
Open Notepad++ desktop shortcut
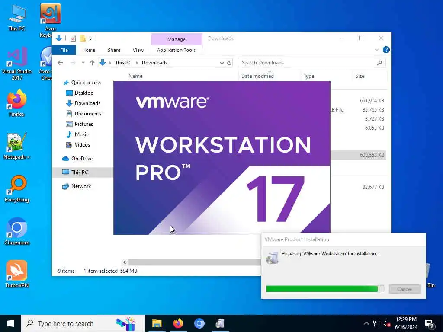pyautogui.click(x=17, y=146)
